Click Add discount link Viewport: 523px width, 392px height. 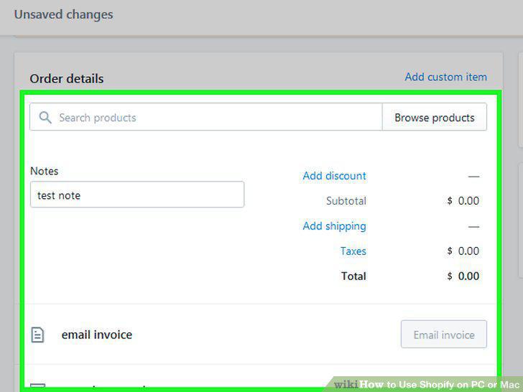coord(334,176)
